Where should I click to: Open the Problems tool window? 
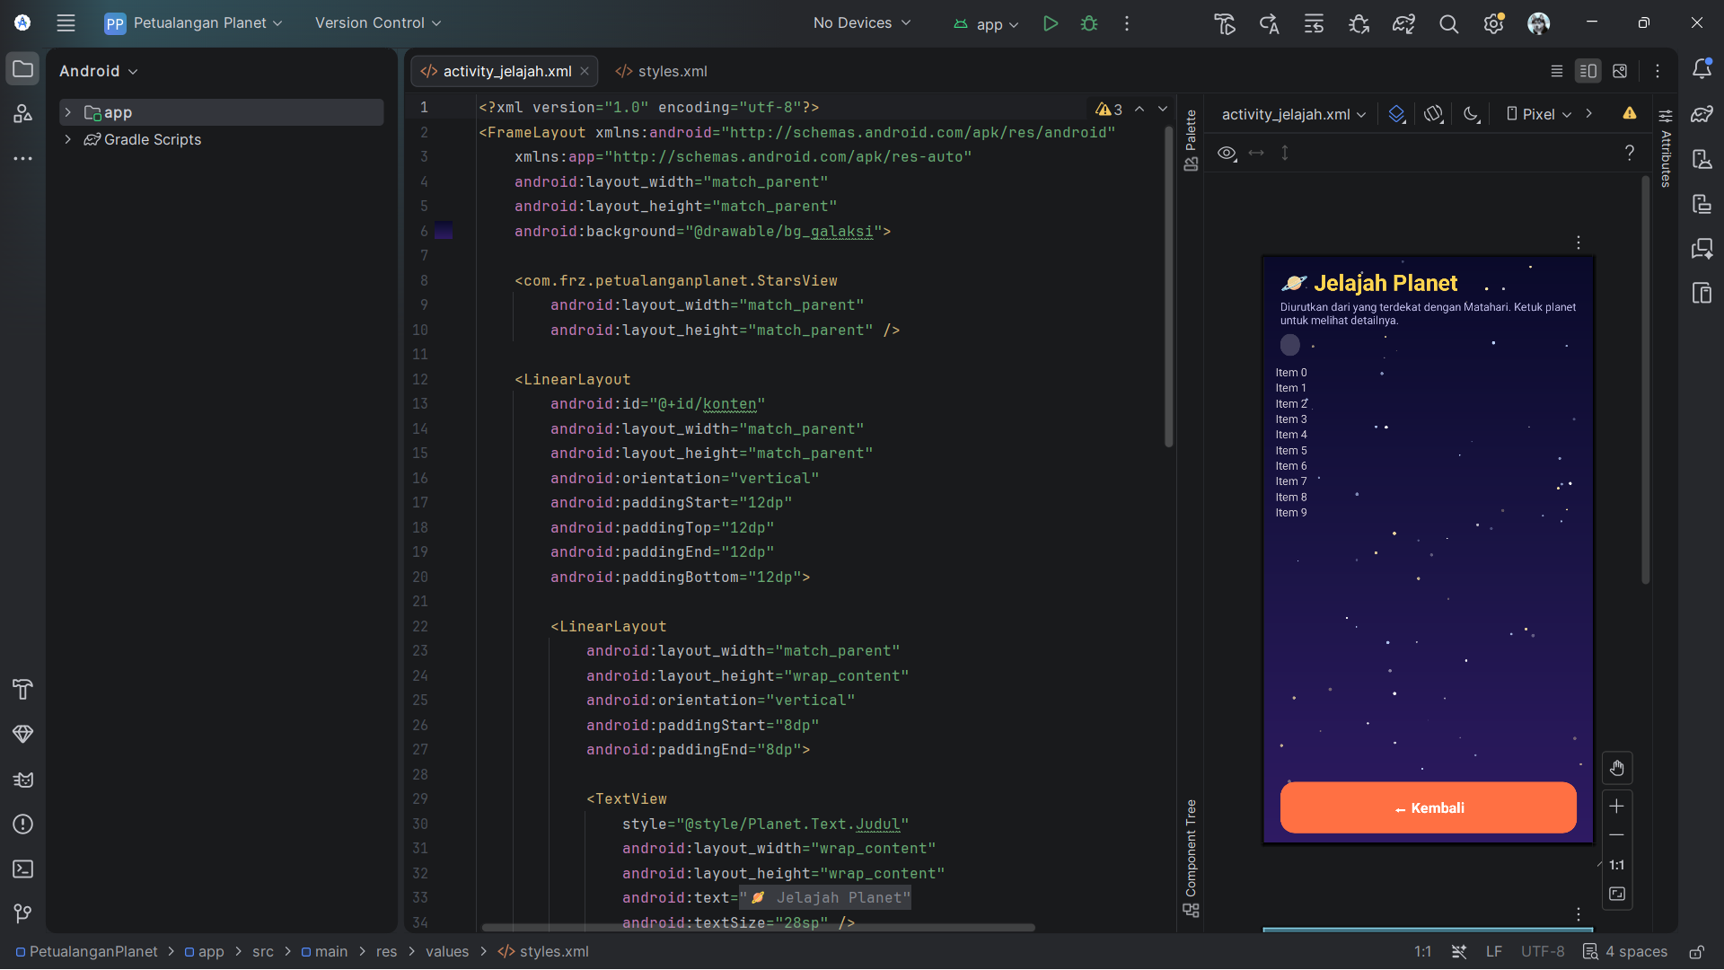pos(23,824)
